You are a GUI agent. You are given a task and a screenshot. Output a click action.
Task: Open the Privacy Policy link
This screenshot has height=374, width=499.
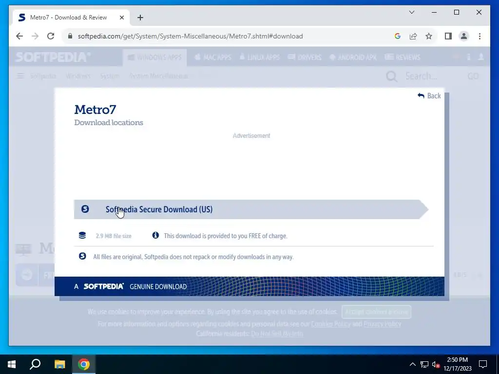click(382, 324)
